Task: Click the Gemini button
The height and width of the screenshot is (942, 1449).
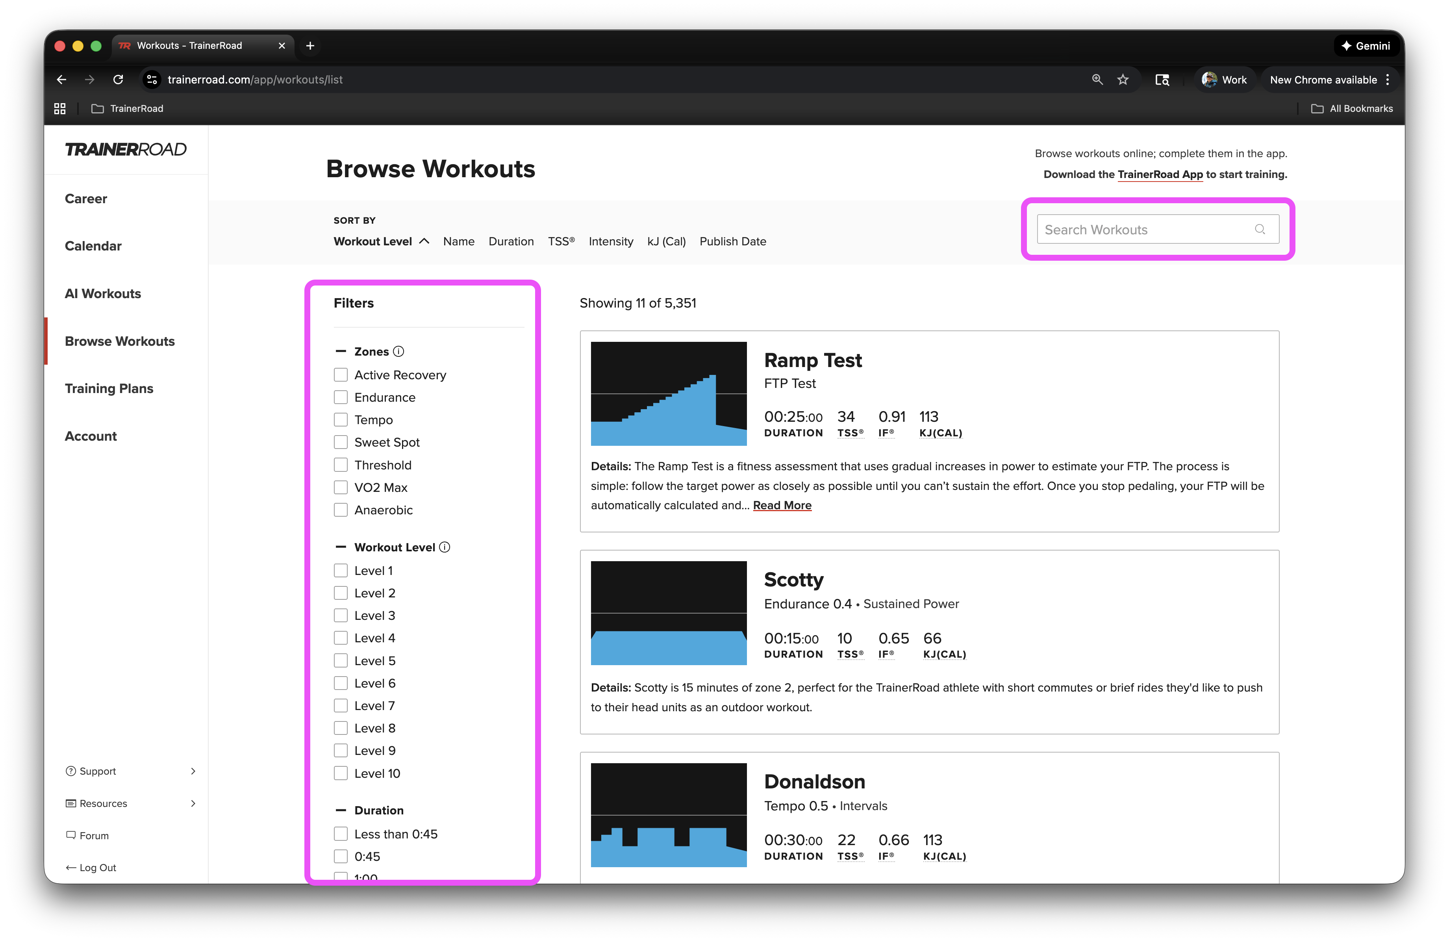Action: tap(1366, 46)
